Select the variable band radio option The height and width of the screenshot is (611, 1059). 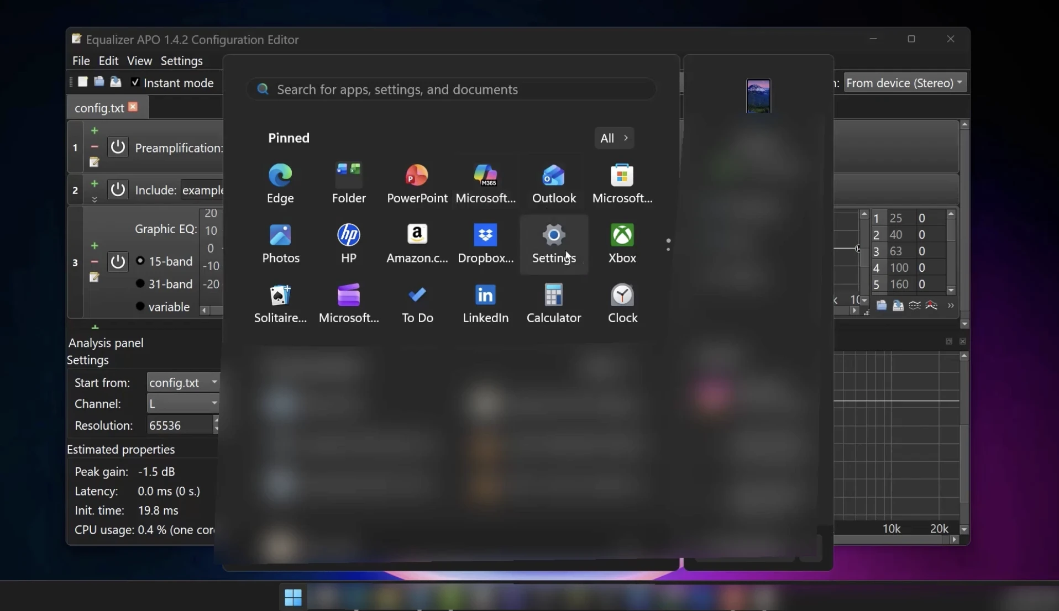140,307
